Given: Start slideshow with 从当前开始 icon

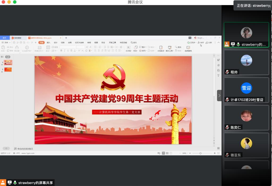Looking at the screenshot, I should pos(27,48).
